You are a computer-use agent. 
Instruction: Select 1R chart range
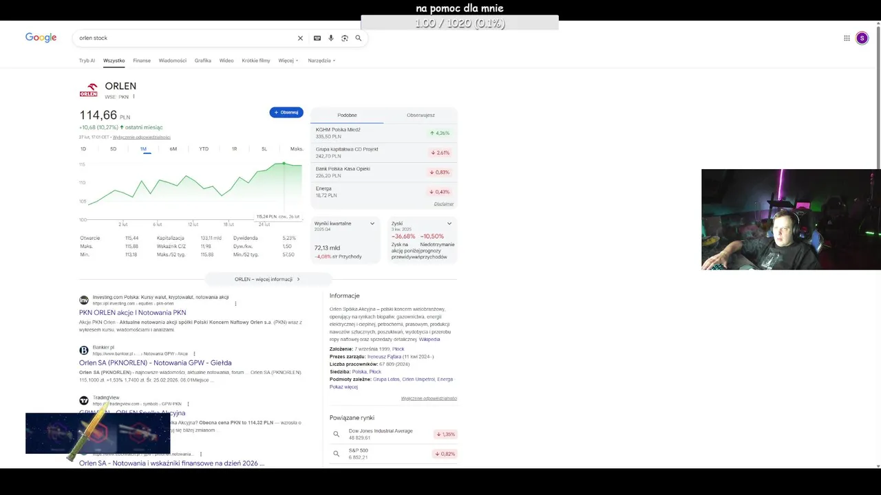[x=234, y=149]
